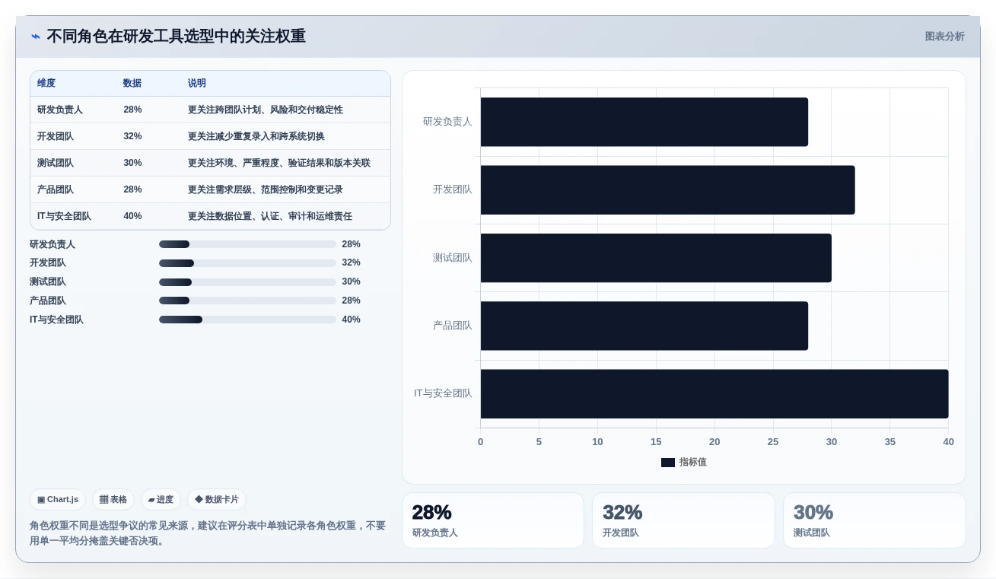
Task: Click the x-axis tick label 35
Action: coord(890,442)
